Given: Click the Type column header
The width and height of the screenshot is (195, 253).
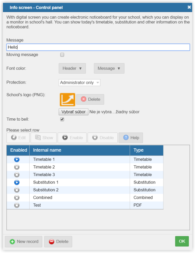Looking at the screenshot, I should tap(146, 150).
